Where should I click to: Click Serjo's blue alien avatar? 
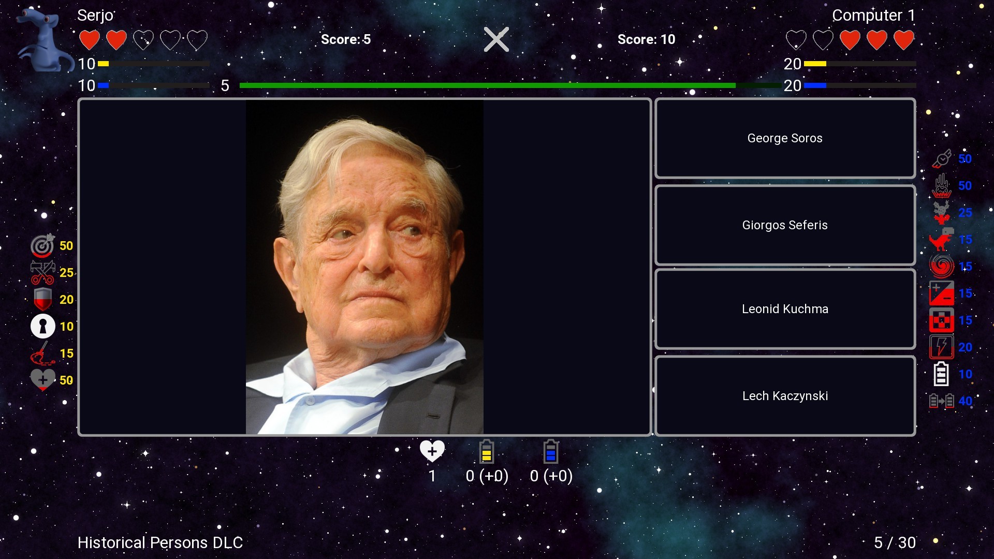coord(46,40)
